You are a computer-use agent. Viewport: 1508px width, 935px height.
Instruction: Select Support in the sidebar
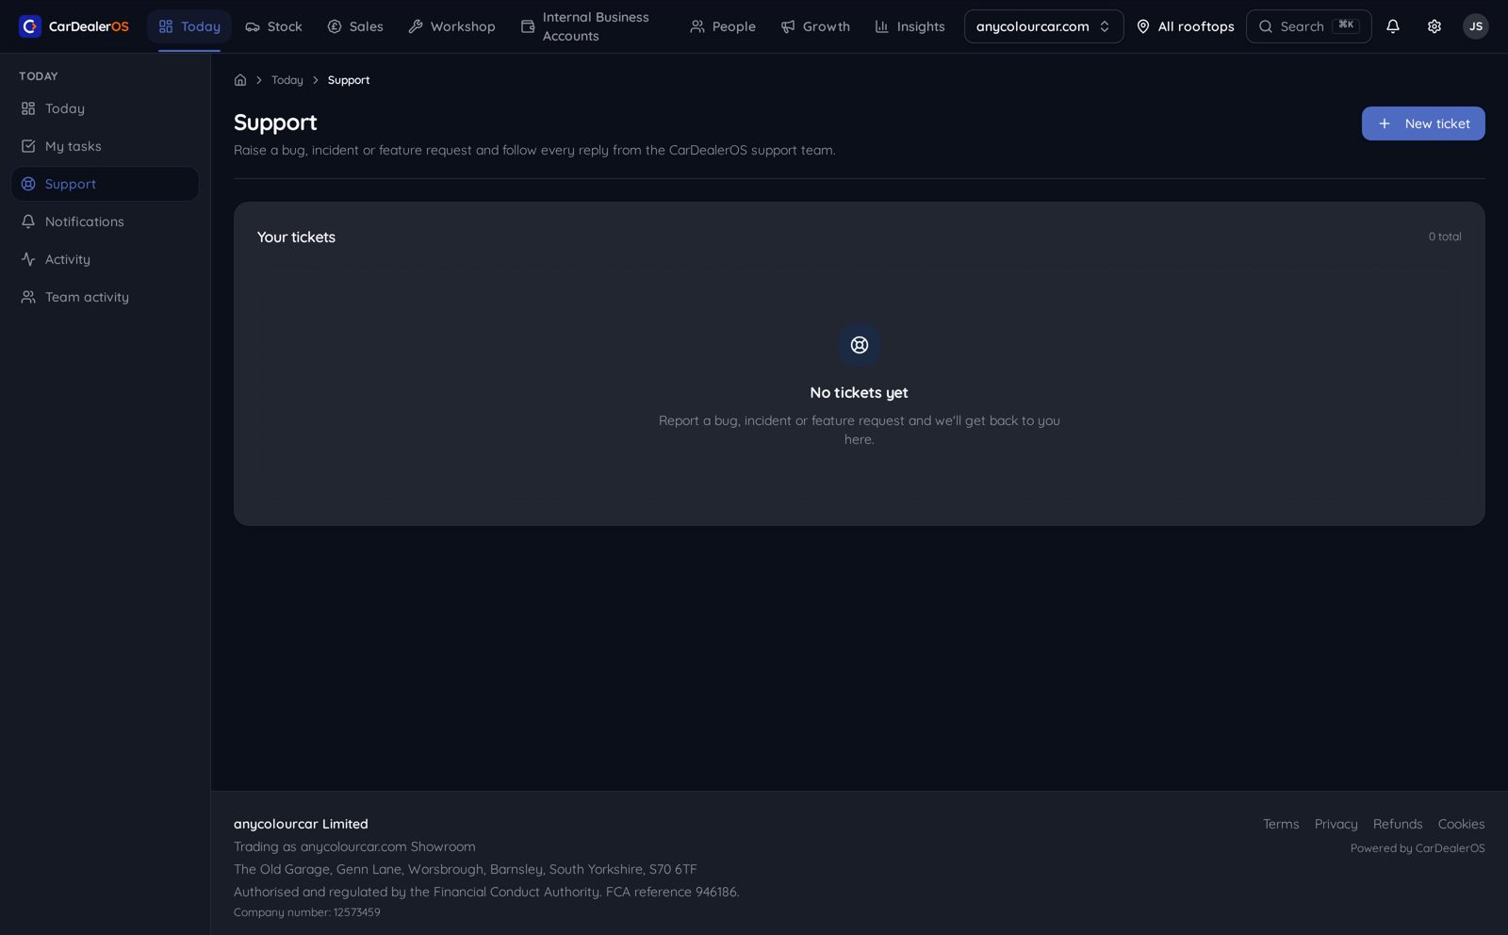click(x=105, y=184)
